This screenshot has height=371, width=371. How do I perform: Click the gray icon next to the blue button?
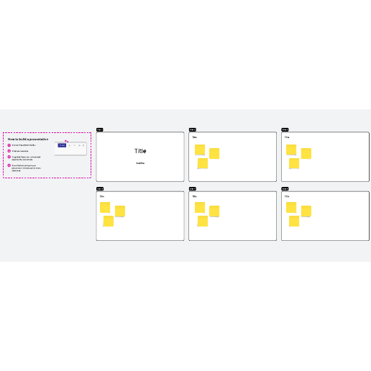coord(70,145)
